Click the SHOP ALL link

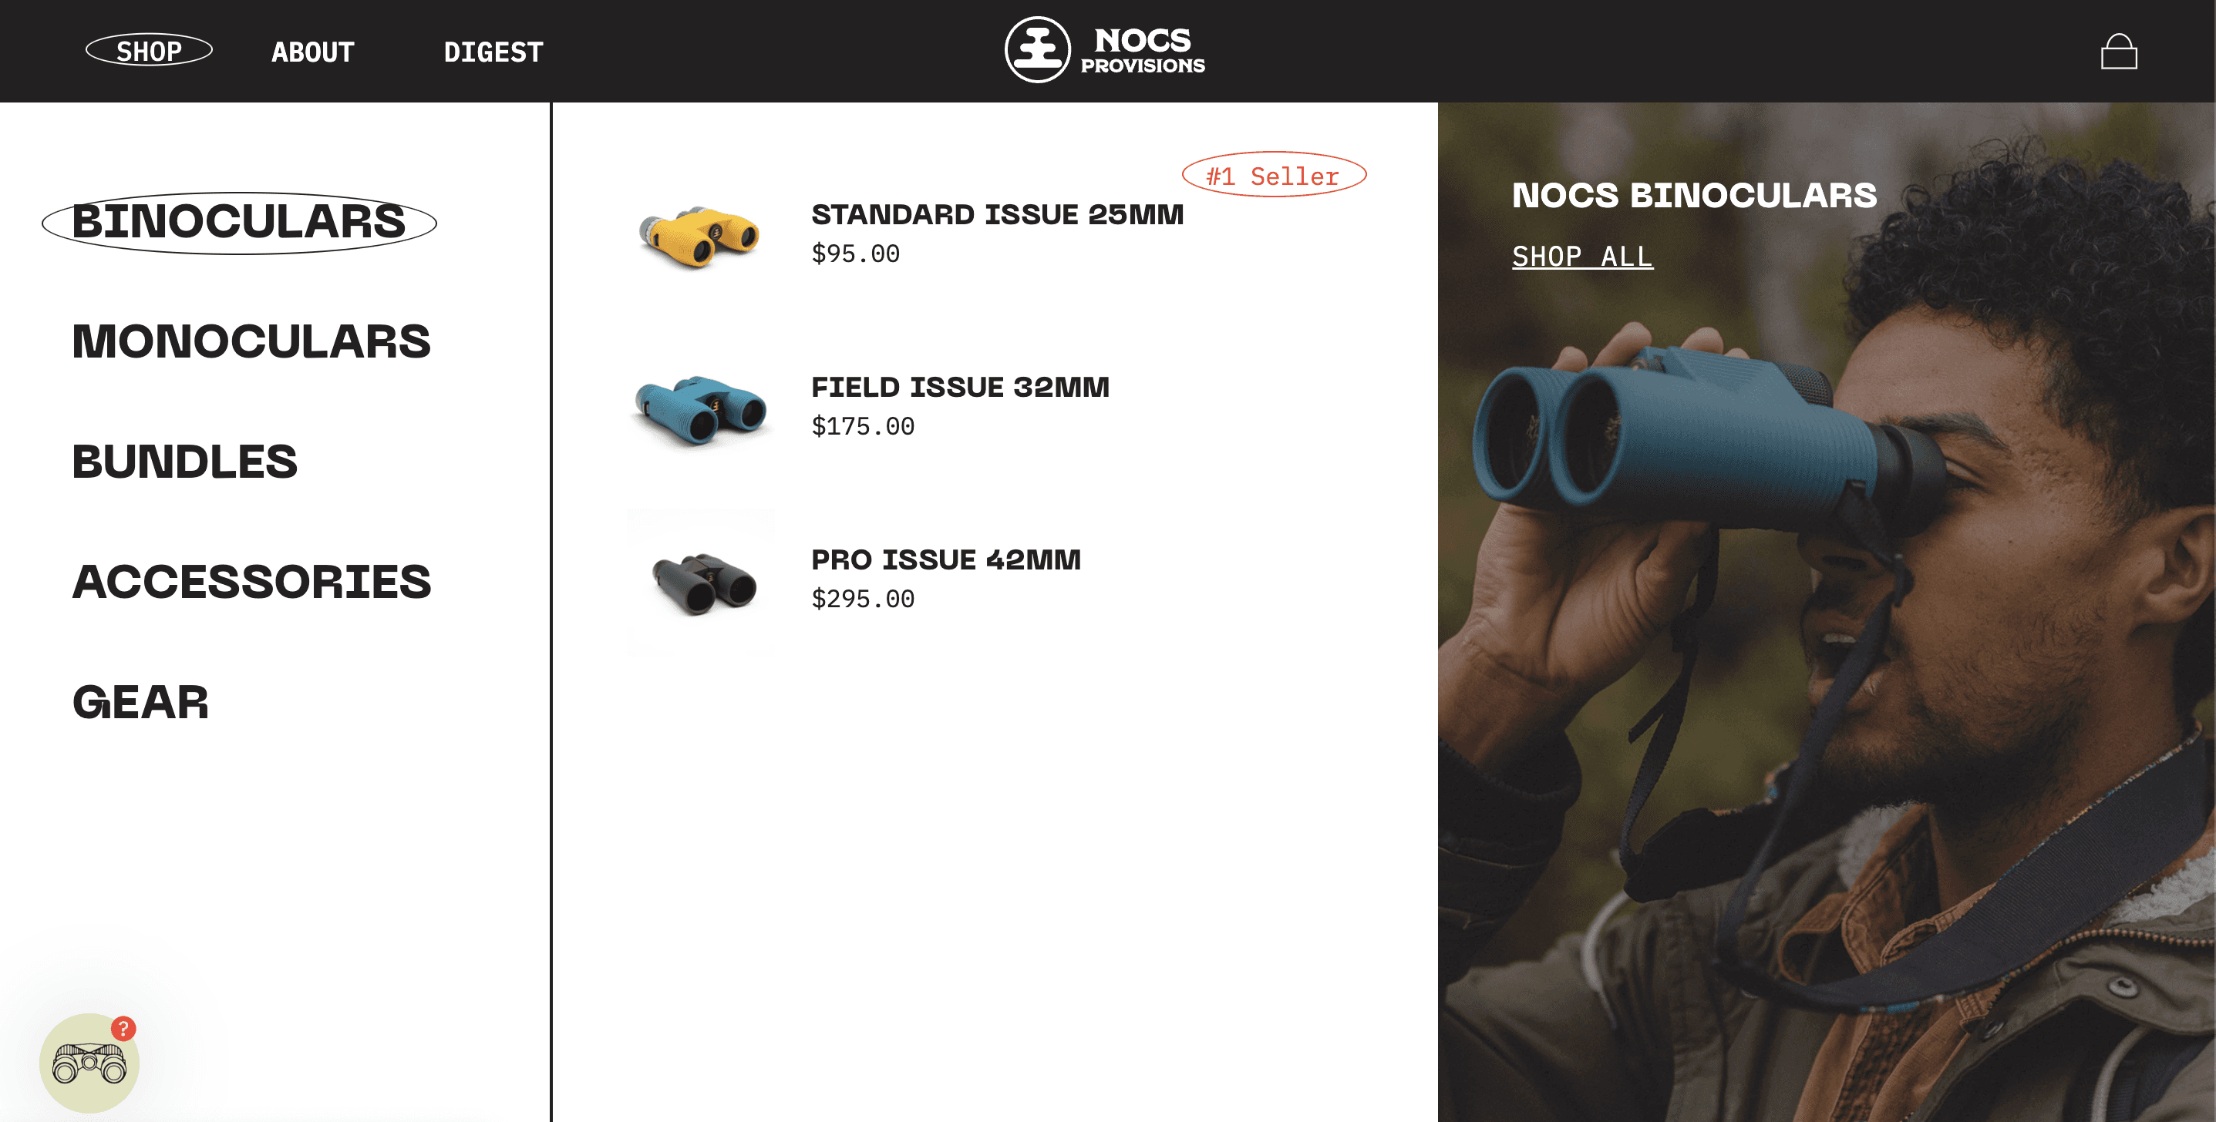(1582, 256)
